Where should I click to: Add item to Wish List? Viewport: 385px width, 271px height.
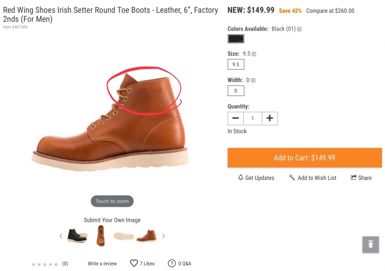(313, 178)
